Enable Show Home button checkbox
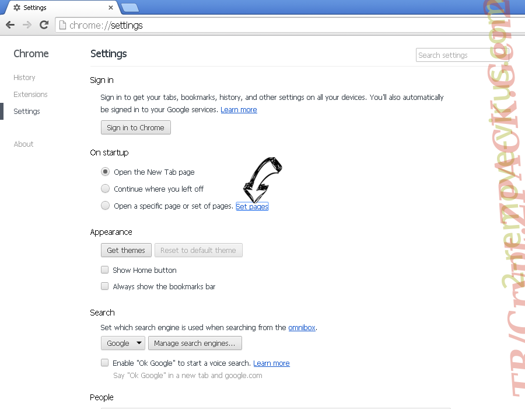 [105, 270]
